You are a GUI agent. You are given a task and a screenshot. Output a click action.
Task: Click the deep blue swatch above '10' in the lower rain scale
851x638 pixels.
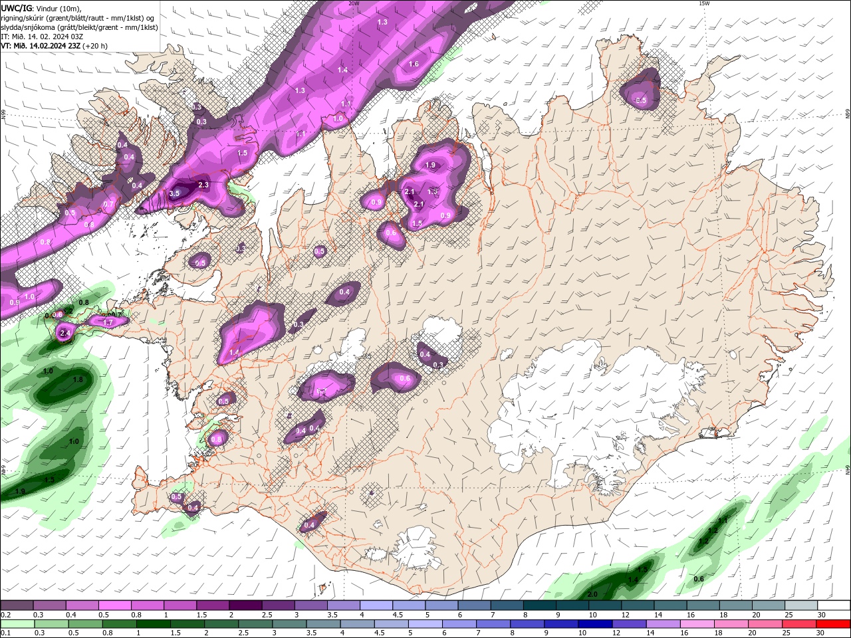pos(595,623)
